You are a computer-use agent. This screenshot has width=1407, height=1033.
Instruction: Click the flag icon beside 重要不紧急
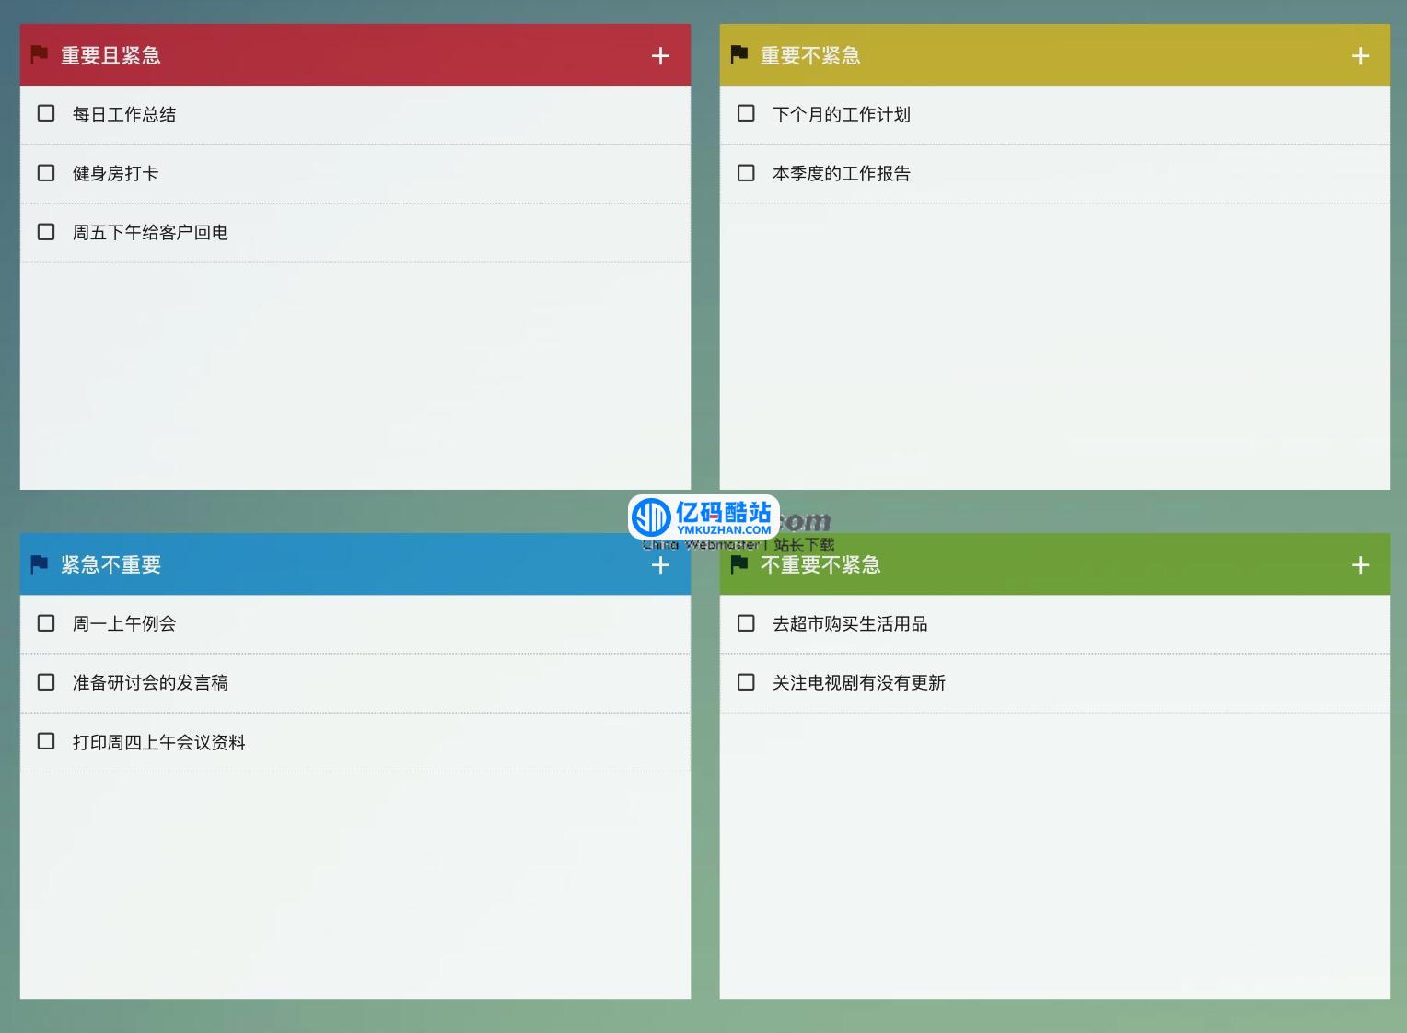tap(739, 54)
